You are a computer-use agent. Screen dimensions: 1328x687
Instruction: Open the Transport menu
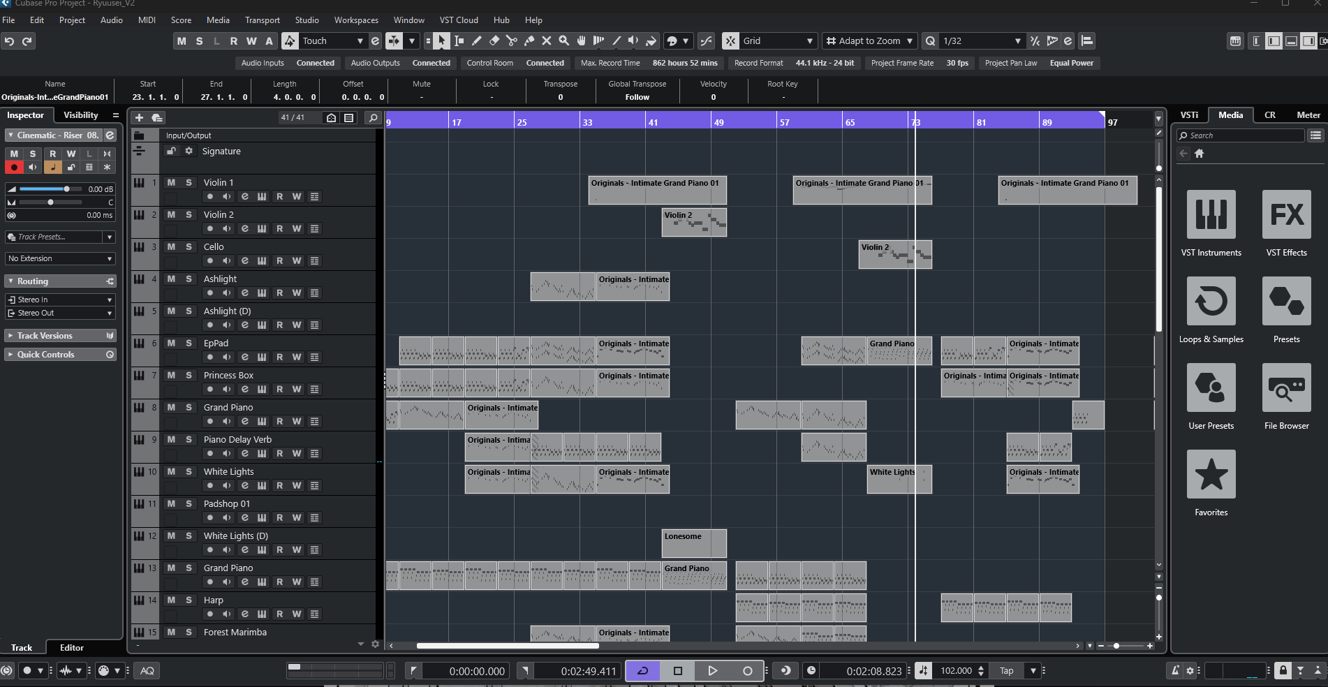tap(263, 20)
